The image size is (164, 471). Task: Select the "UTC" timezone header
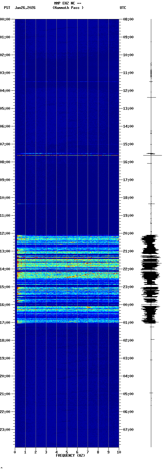[123, 8]
